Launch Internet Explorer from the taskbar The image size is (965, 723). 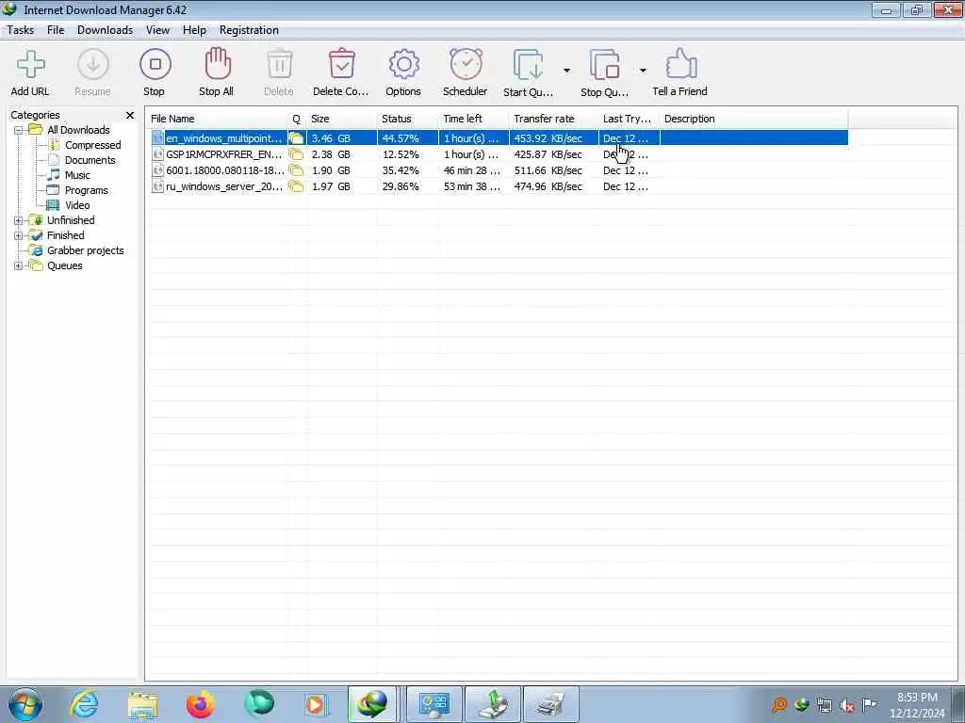click(84, 704)
